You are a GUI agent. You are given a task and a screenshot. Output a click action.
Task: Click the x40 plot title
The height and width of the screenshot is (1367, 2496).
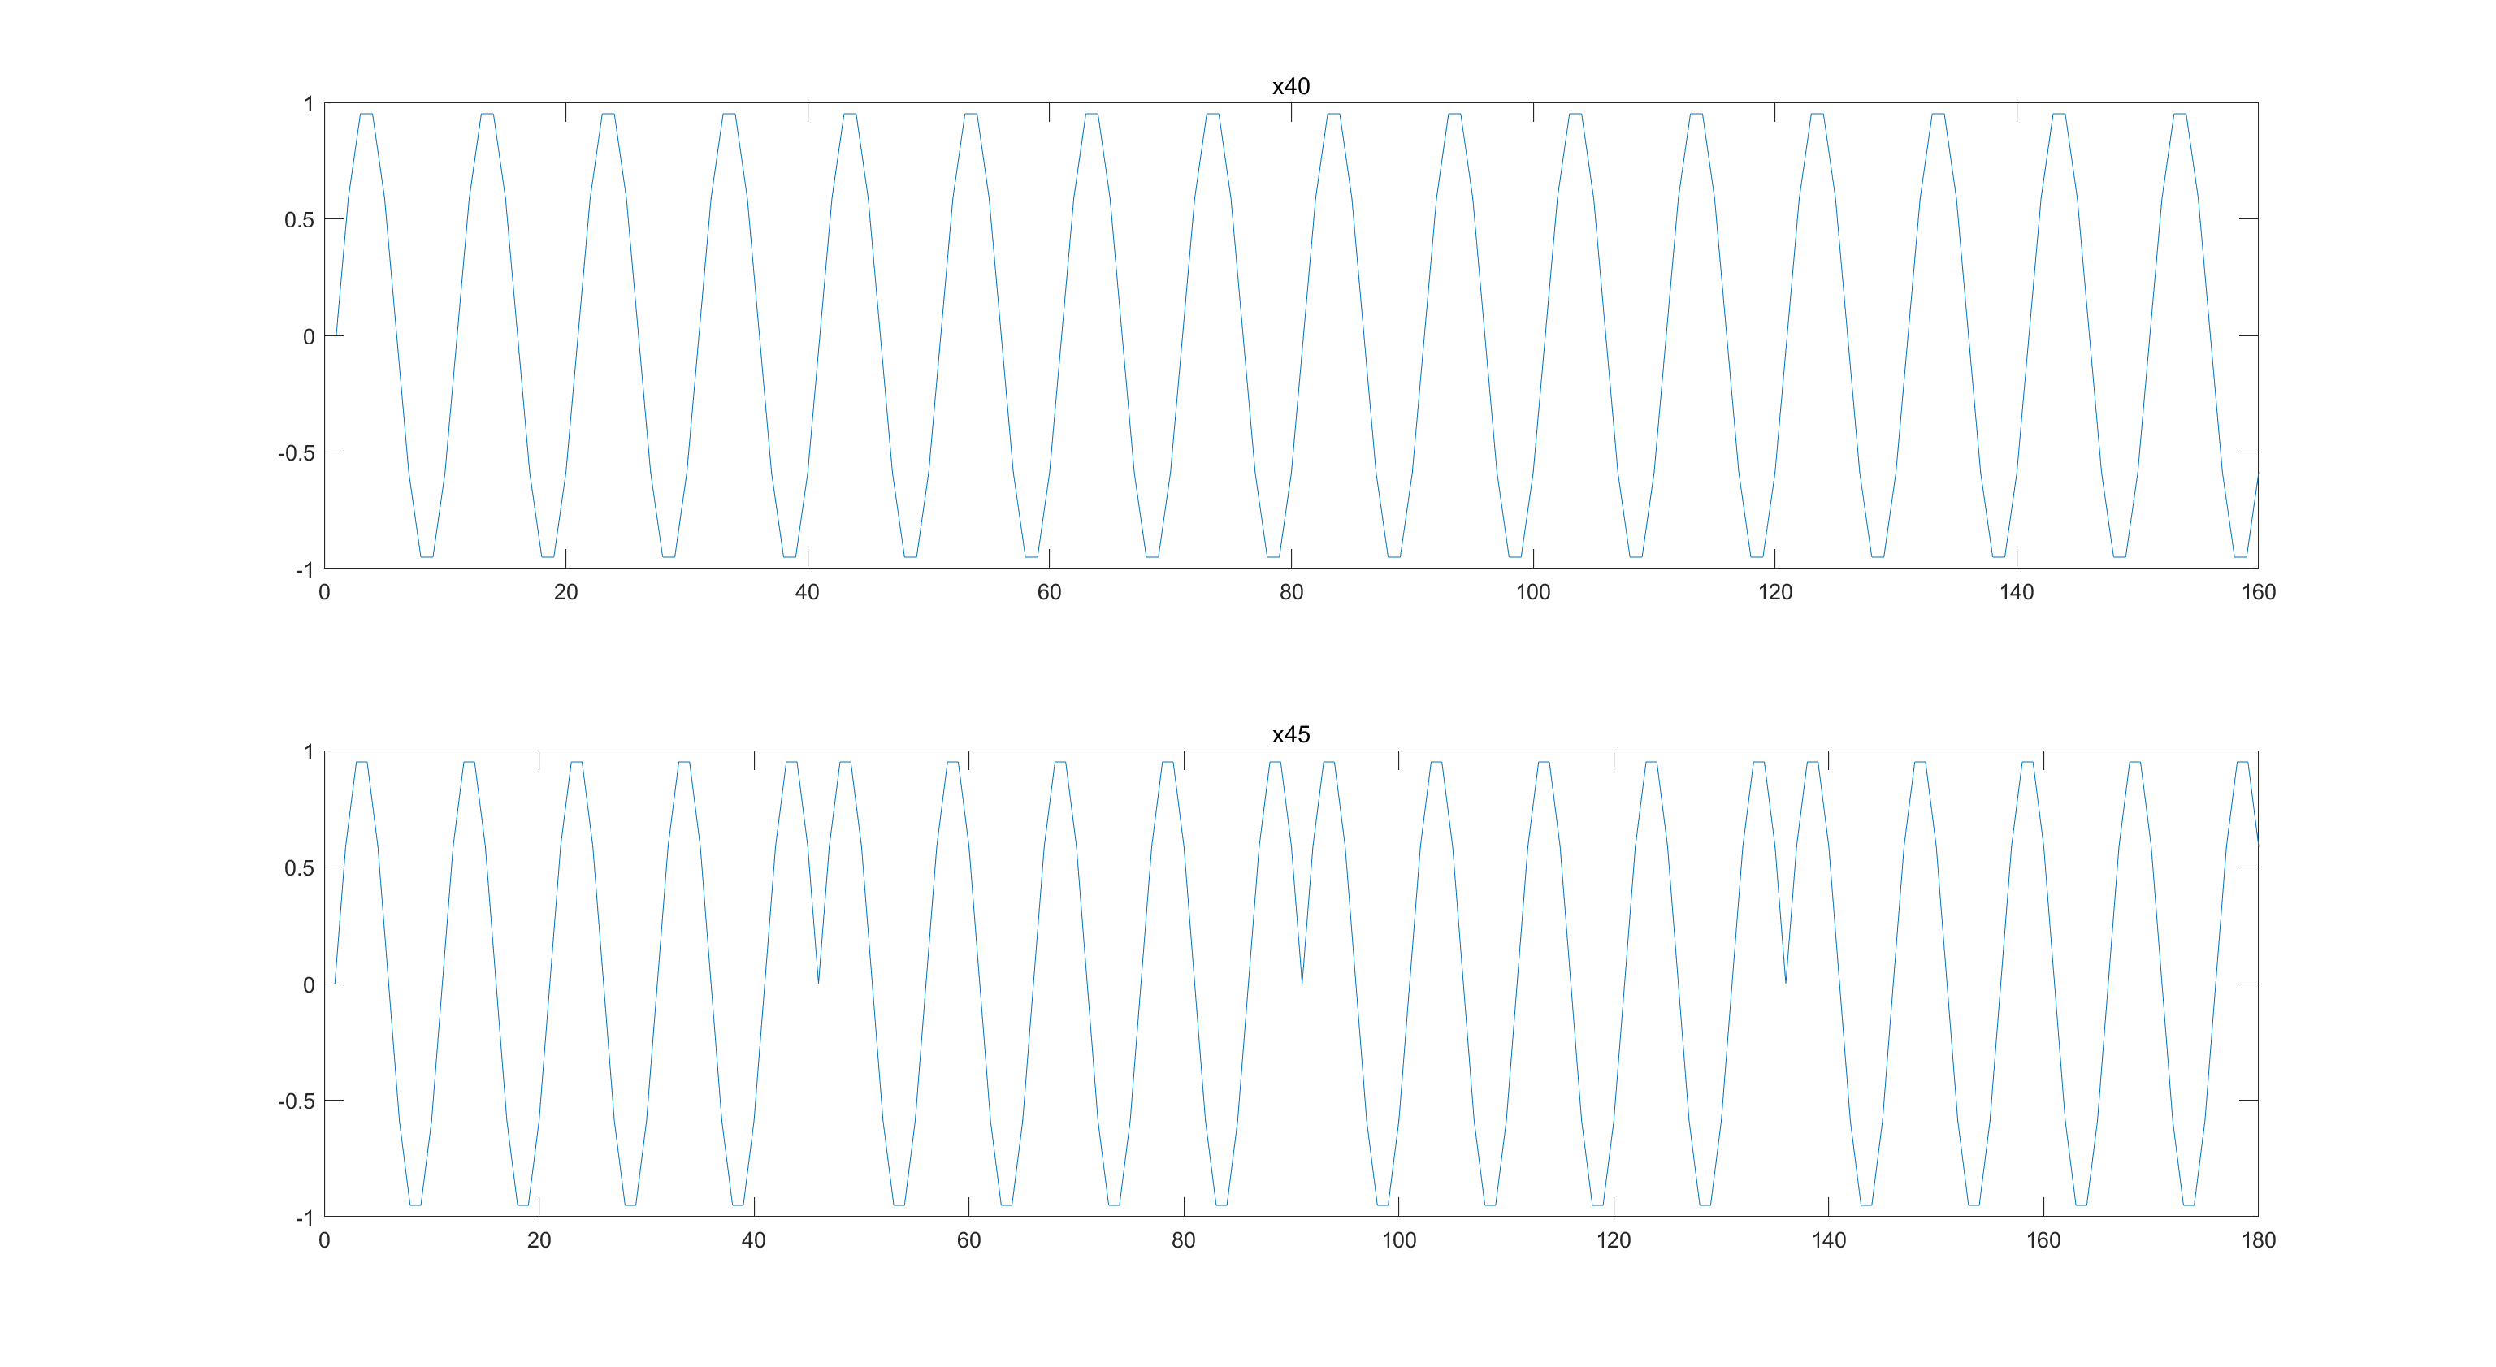pyautogui.click(x=1290, y=86)
